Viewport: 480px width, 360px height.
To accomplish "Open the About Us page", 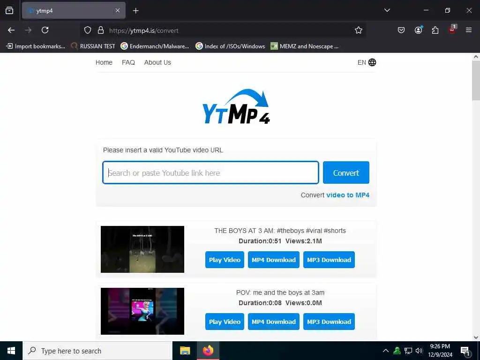I will 157,62.
